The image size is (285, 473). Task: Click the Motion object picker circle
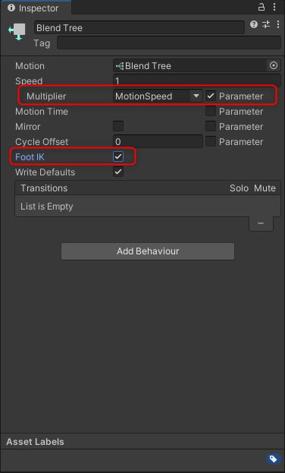274,66
